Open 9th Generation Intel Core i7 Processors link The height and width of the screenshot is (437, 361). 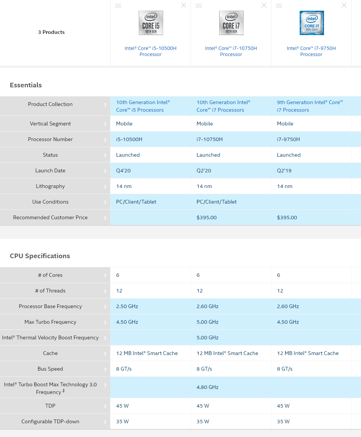[x=310, y=106]
